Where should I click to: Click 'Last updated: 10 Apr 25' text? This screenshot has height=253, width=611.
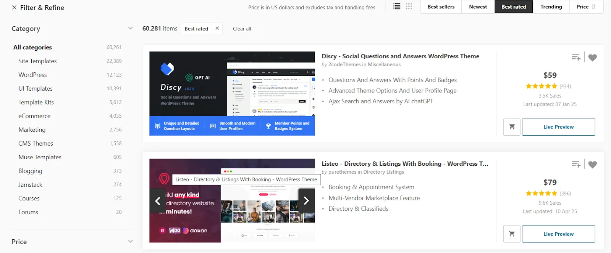tap(550, 211)
